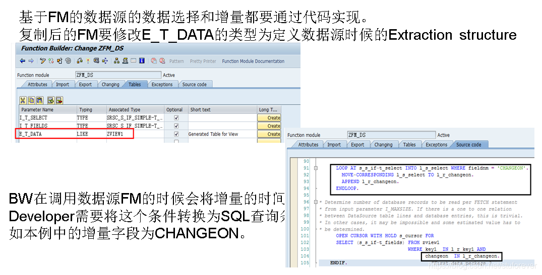Click the Optional column header
The height and width of the screenshot is (275, 542).
176,110
